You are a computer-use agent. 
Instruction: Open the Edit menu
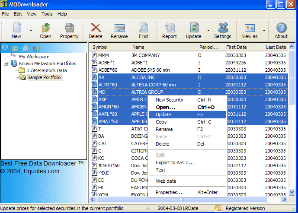coord(18,14)
